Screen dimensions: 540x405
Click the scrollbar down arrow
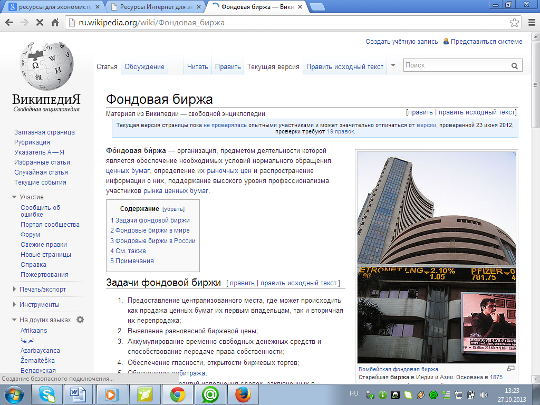535,379
